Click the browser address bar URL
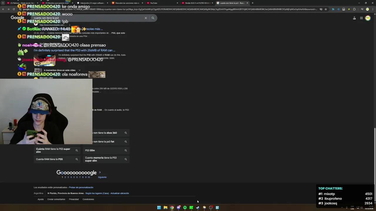Screen dimensions: 376x211 (x=169, y=9)
